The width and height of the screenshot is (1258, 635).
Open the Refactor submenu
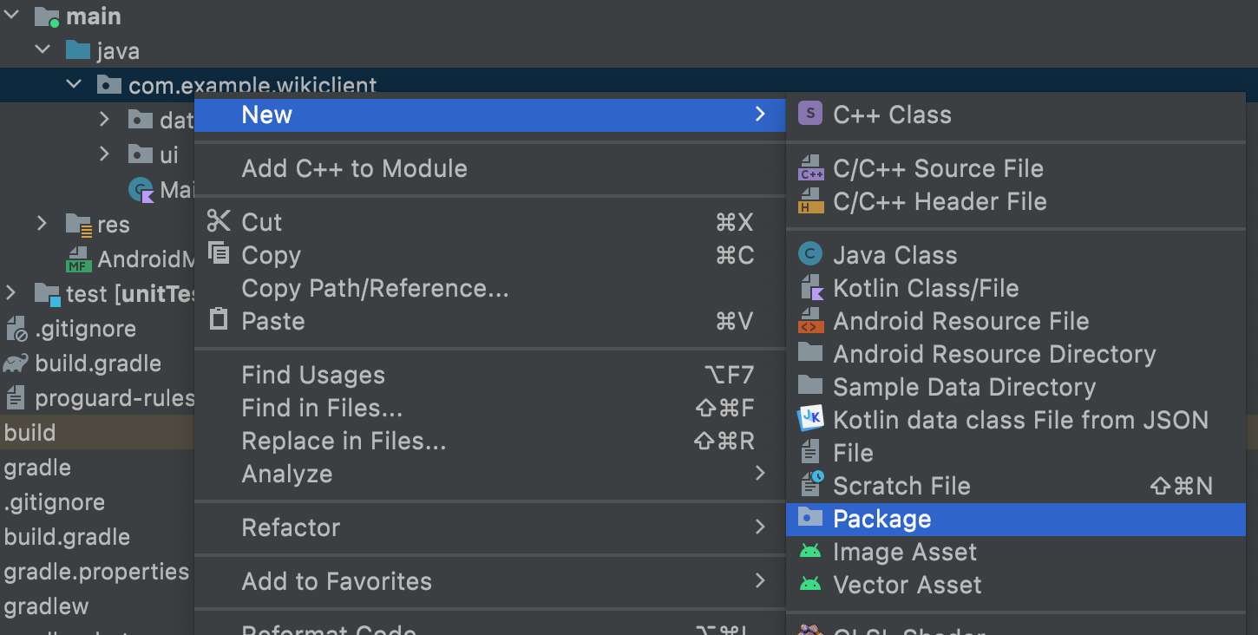(x=291, y=527)
